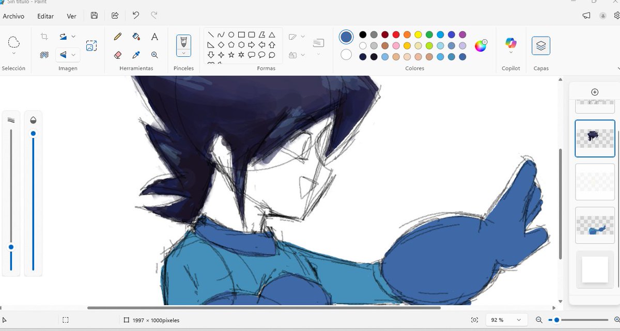Select the pentagon shape

[231, 45]
